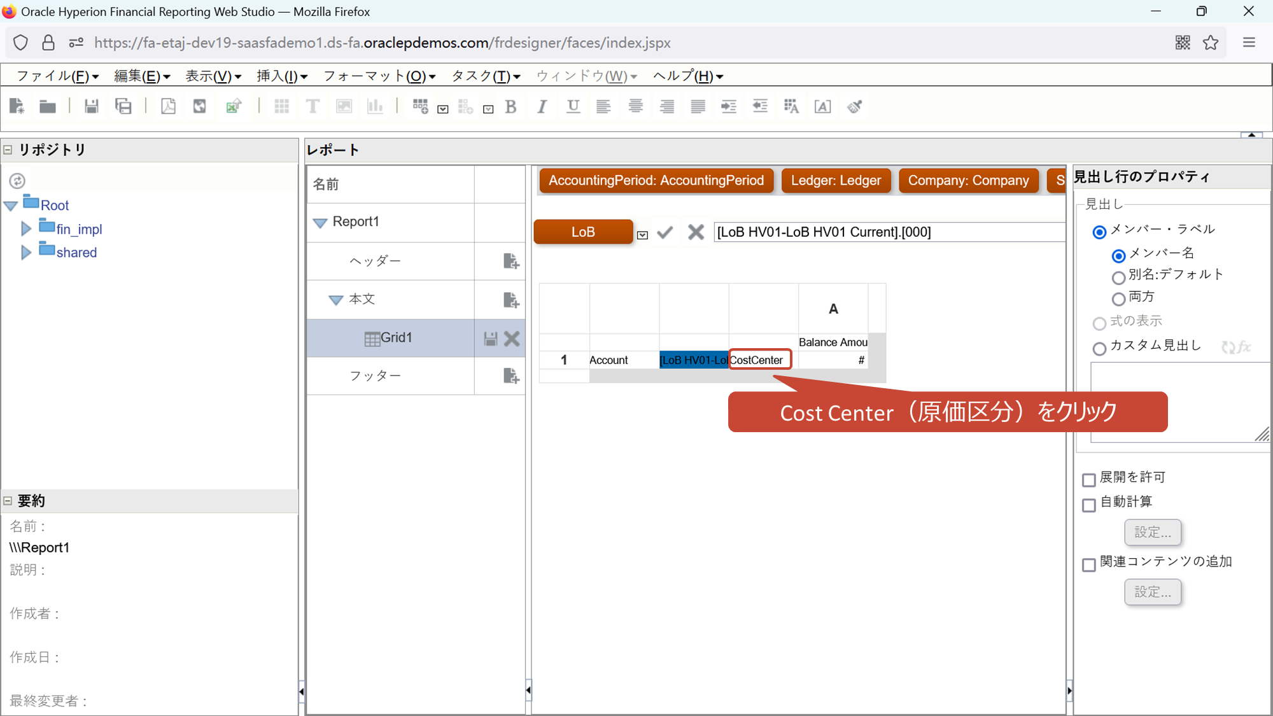The image size is (1273, 716).
Task: Toggle bold formatting
Action: (x=510, y=107)
